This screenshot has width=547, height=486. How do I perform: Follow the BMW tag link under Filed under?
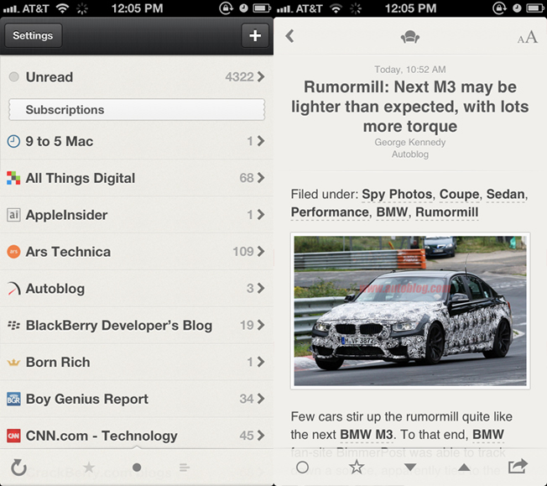coord(392,212)
